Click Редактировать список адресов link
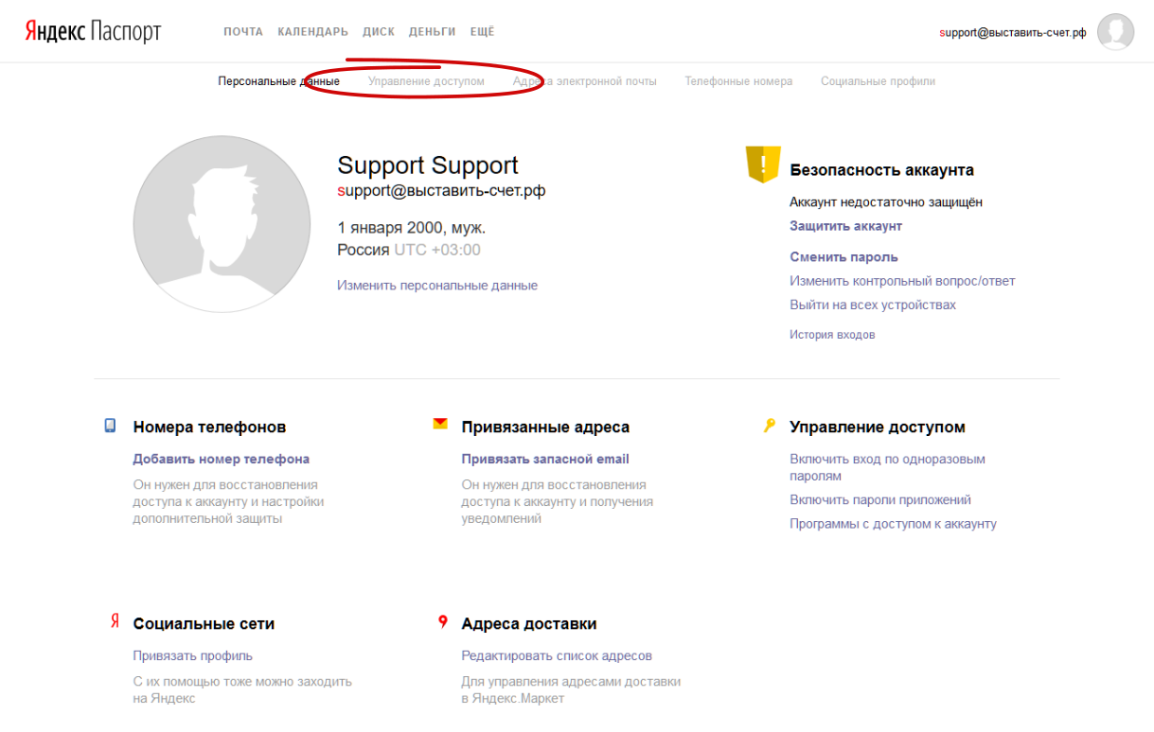The width and height of the screenshot is (1154, 732). point(557,656)
